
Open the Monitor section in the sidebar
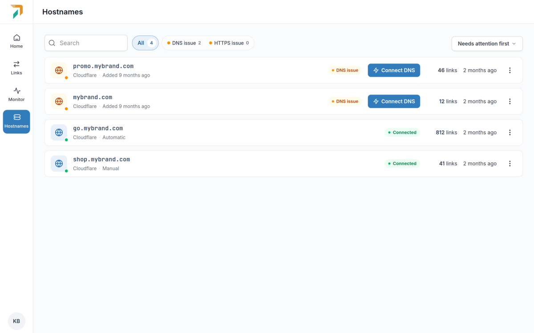click(x=16, y=95)
